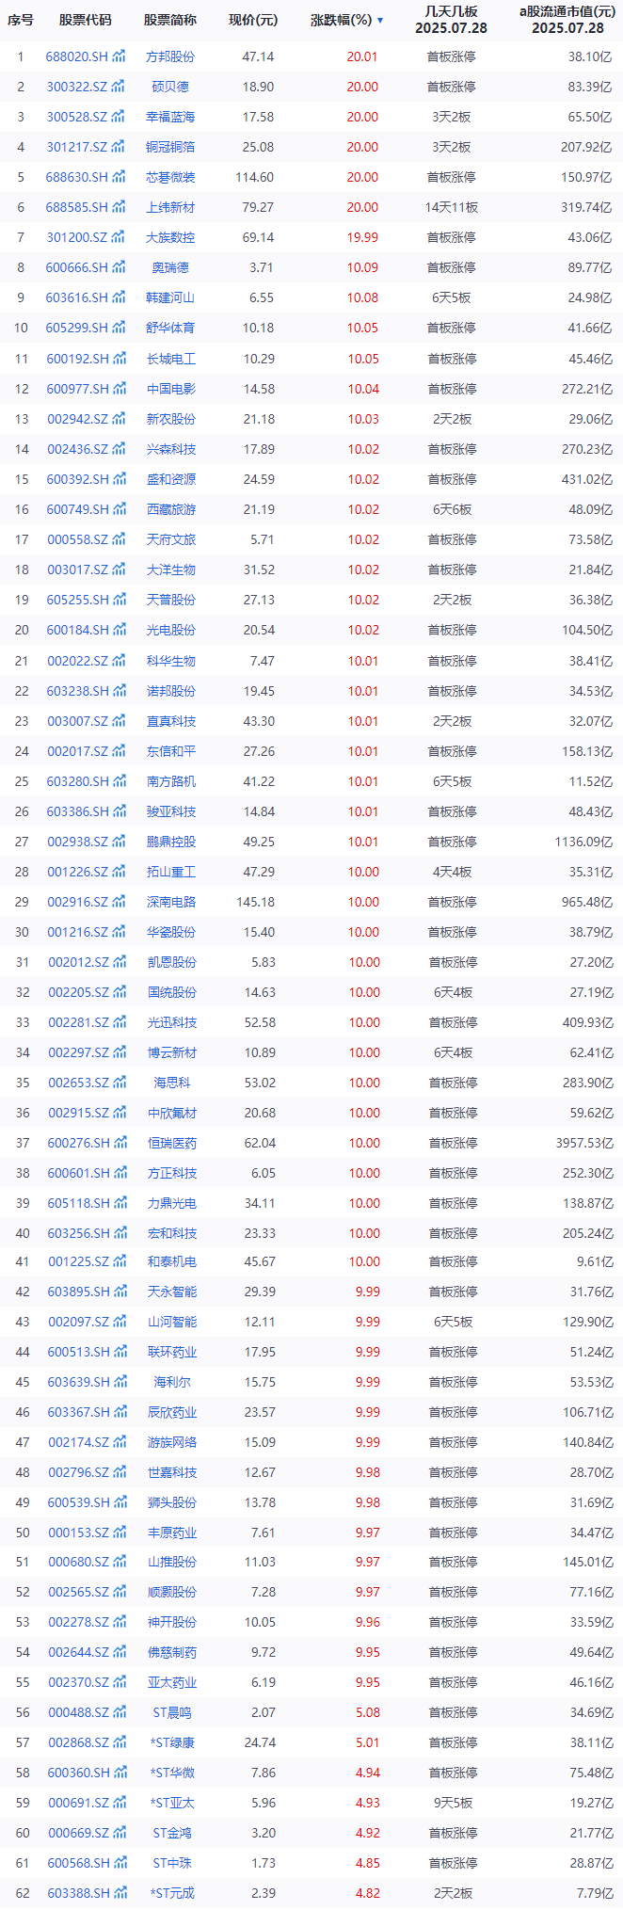Open the chart icon next to 600977.SH
The width and height of the screenshot is (623, 1910).
click(x=119, y=389)
